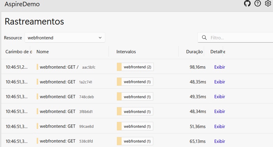
Task: Open the settings gear icon
Action: [268, 3]
